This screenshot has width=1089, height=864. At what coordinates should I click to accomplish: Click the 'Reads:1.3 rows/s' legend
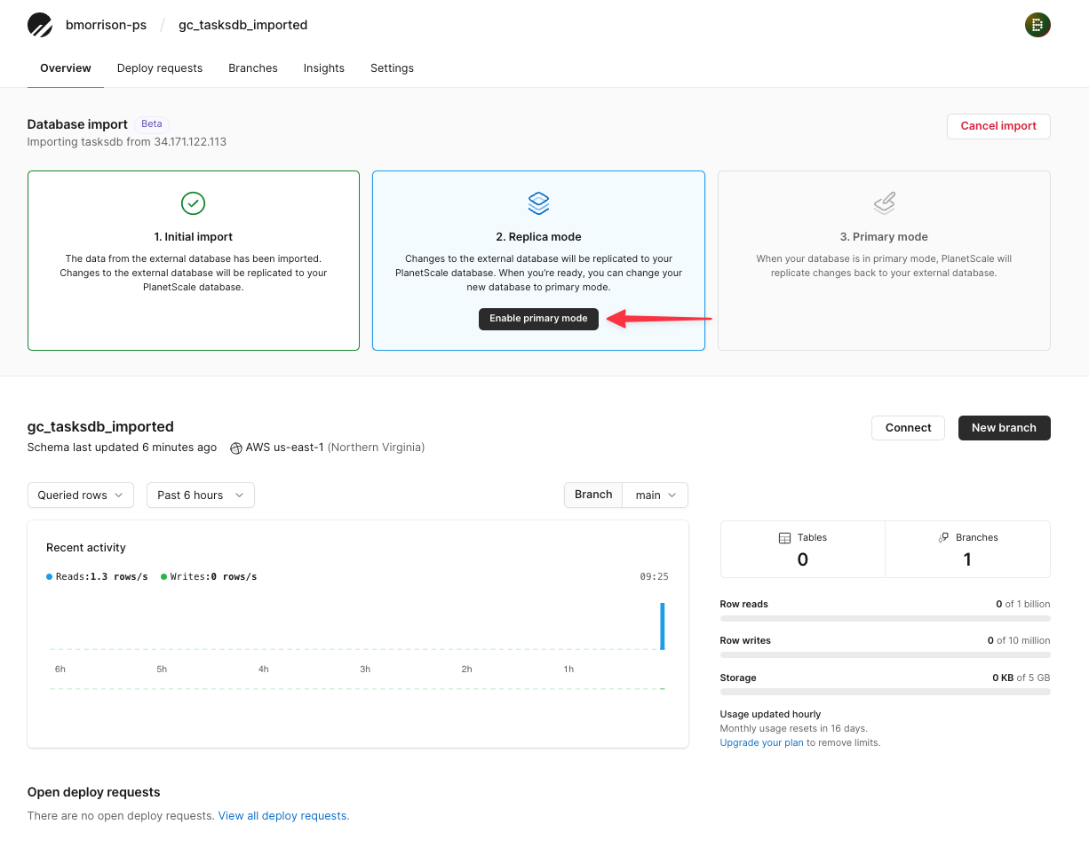[x=97, y=577]
